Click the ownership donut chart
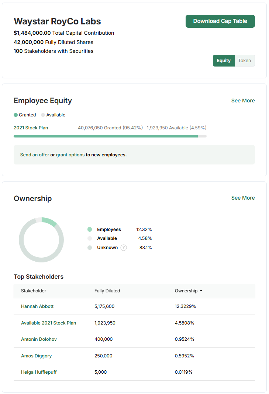 click(x=41, y=240)
